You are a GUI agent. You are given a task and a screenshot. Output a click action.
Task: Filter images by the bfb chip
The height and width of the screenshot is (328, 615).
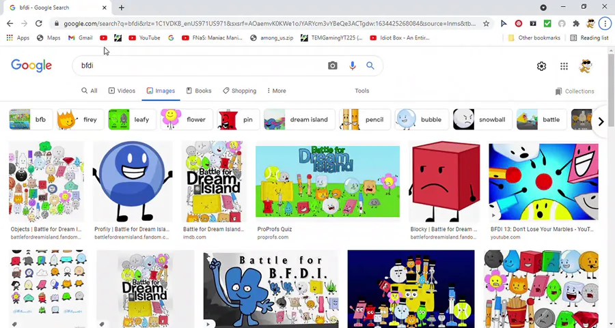click(31, 120)
